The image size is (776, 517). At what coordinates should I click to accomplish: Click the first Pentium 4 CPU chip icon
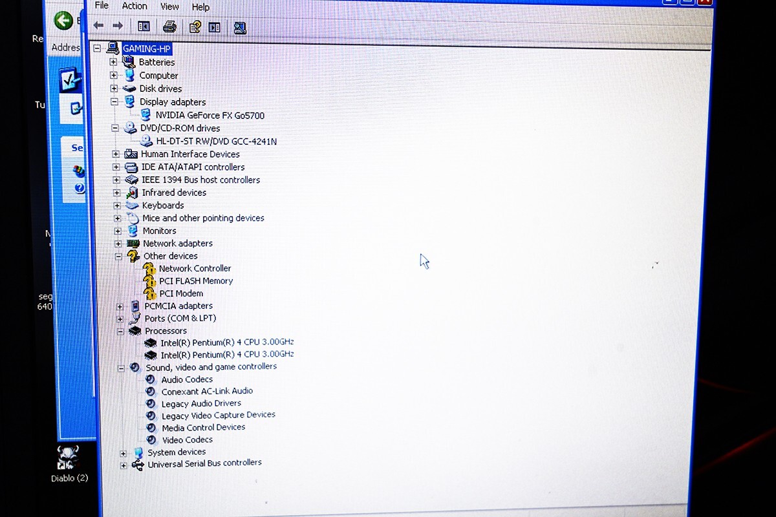151,343
